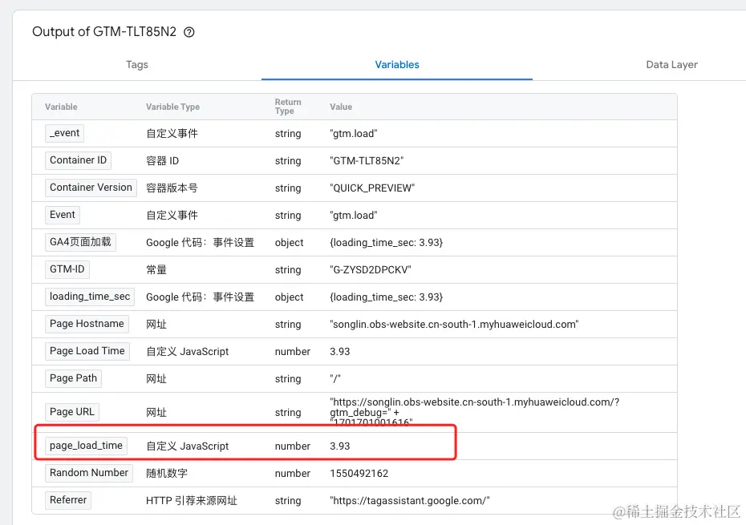Open the page_load_time variable chip

86,446
